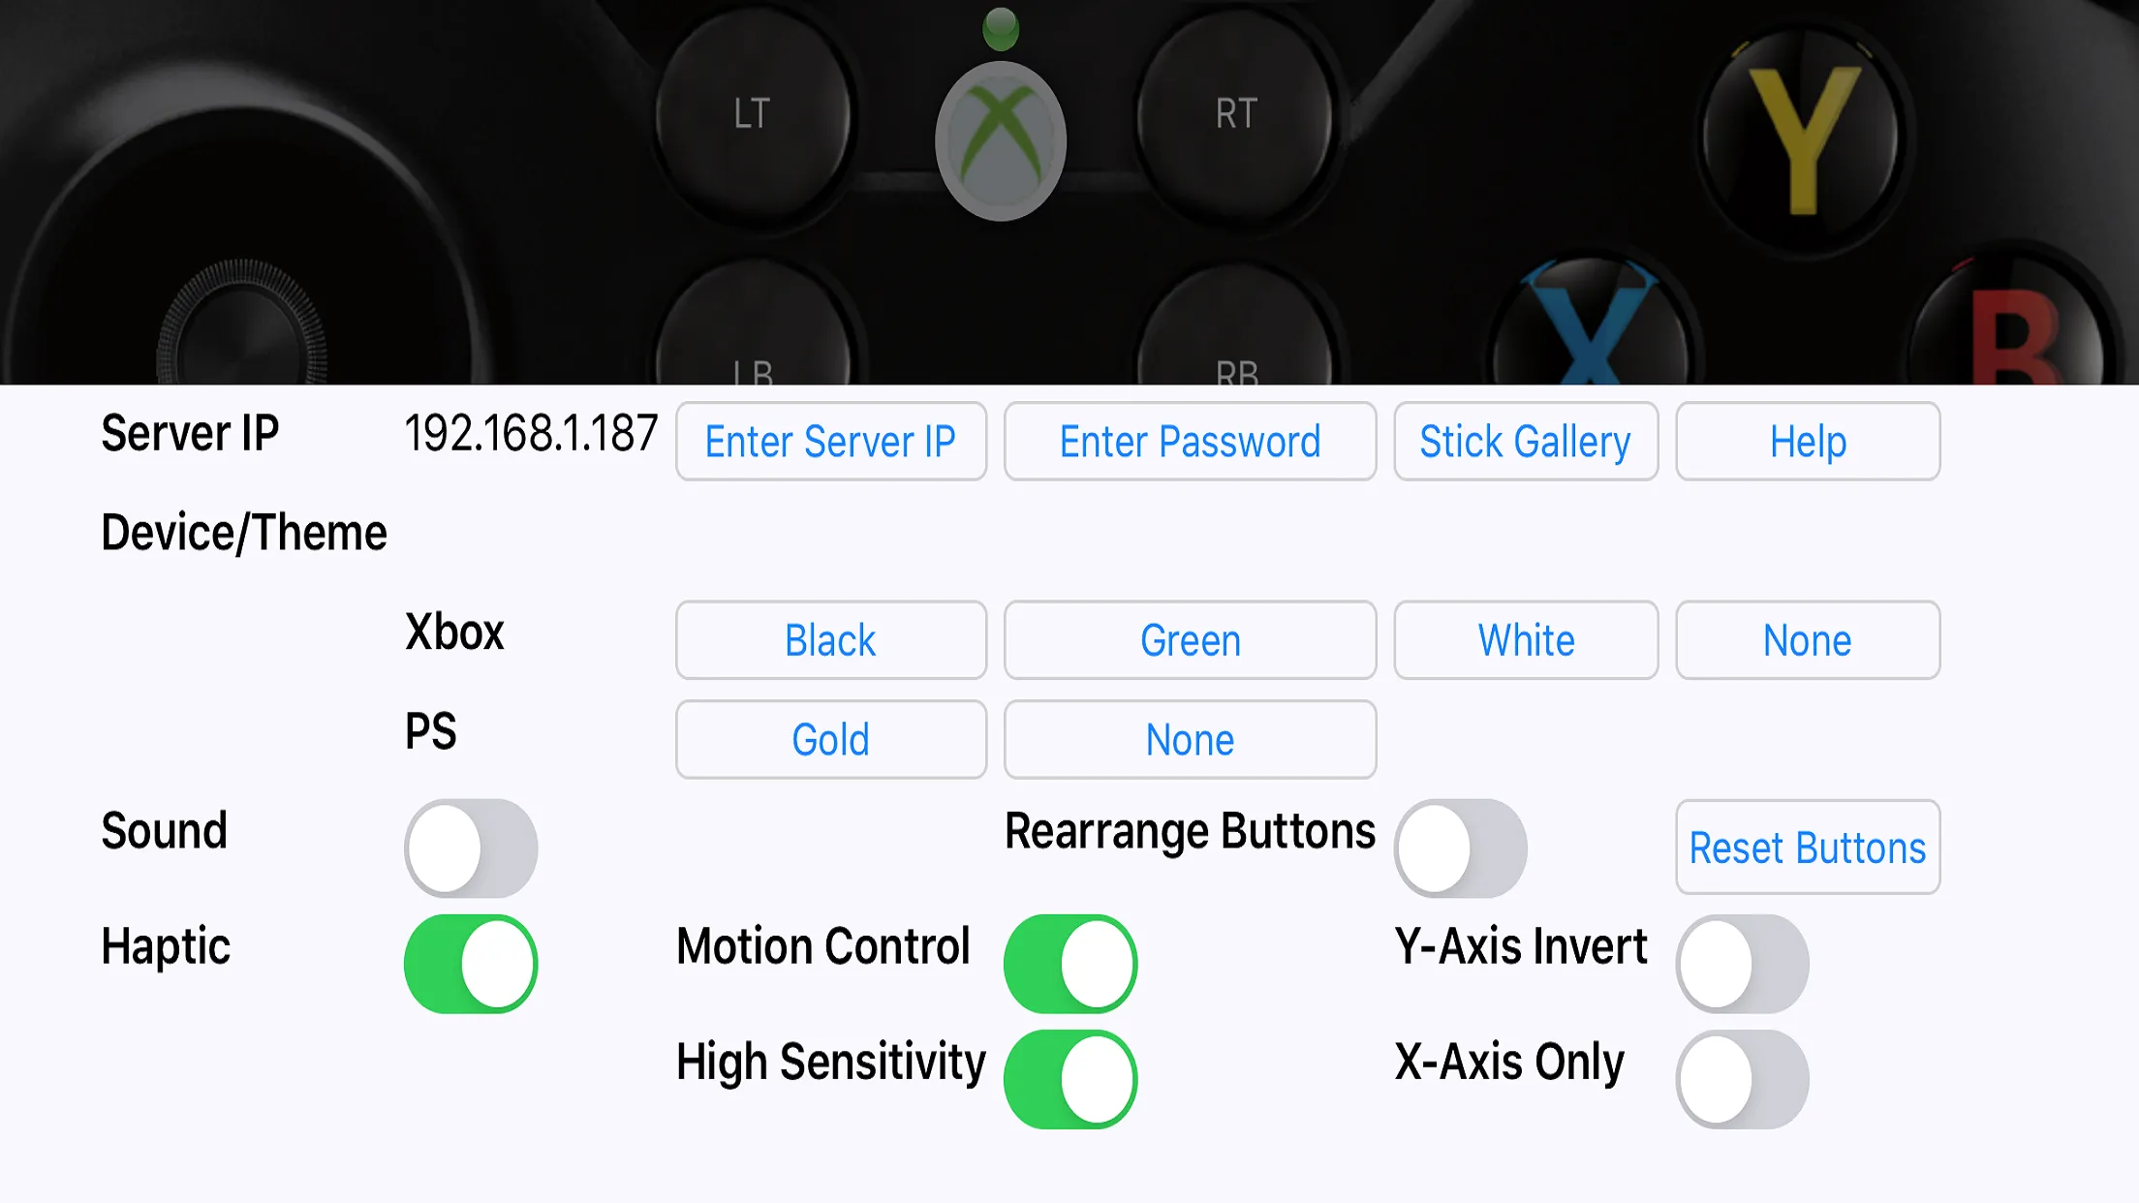
Task: Disable the Haptic feedback toggle
Action: point(470,964)
